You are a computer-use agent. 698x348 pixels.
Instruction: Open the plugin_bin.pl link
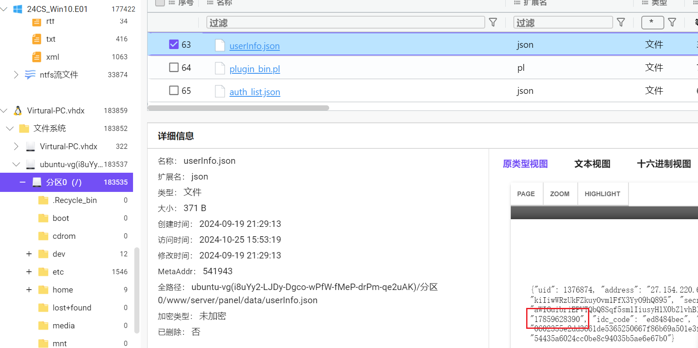255,69
